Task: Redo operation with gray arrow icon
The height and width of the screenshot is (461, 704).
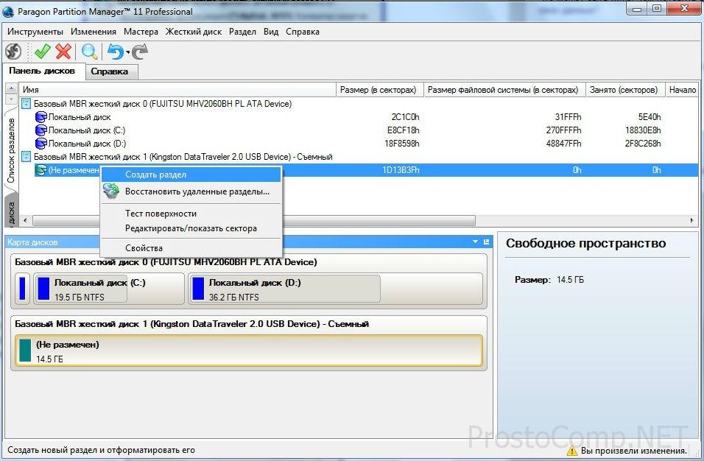Action: pos(140,52)
